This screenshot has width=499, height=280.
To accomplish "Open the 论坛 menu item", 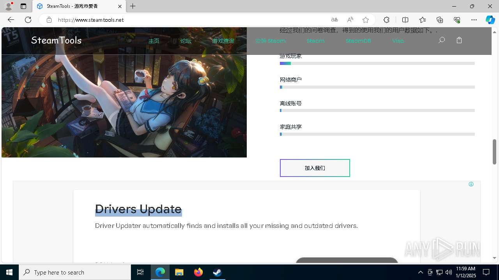I will tap(186, 41).
